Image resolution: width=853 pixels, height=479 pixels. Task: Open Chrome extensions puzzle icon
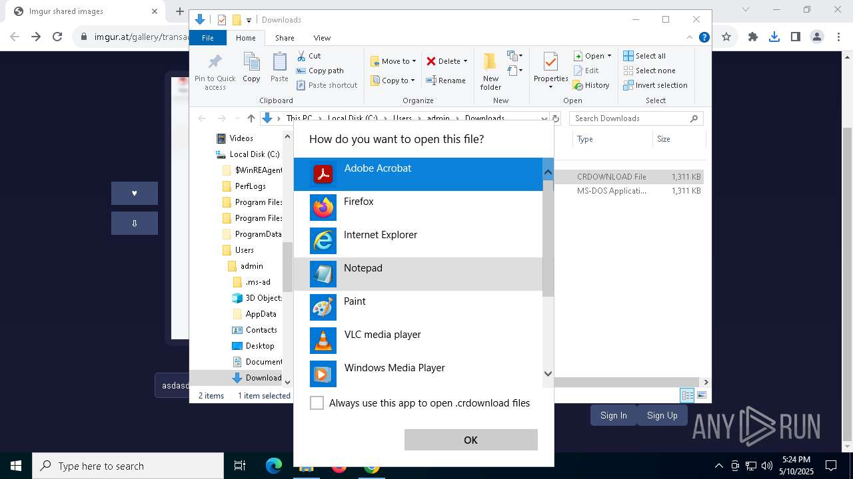pos(752,37)
